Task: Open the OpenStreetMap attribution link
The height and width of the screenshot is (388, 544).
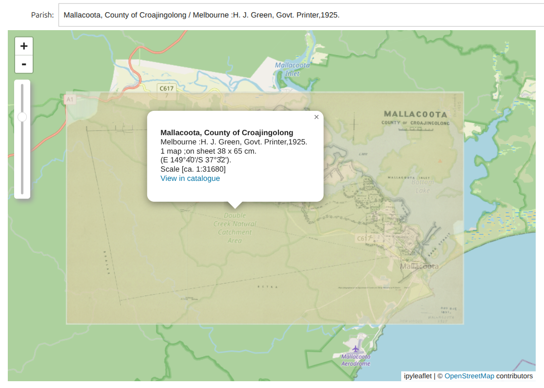Action: 469,376
